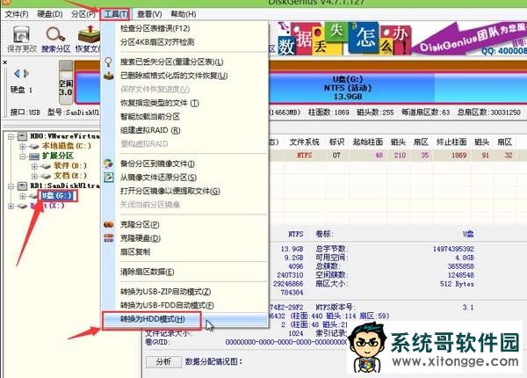This screenshot has height=378, width=527.
Task: Open the 工具(T) menu
Action: [x=116, y=14]
